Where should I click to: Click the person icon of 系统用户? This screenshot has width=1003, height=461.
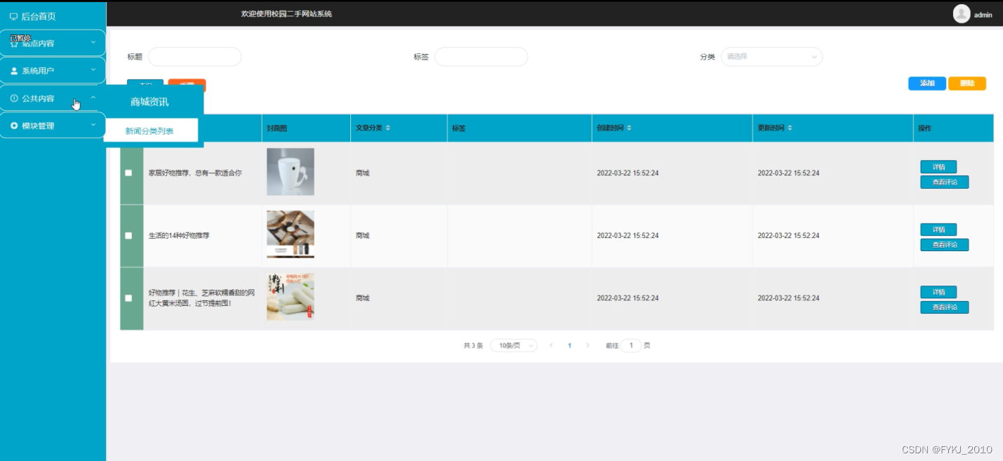point(14,71)
